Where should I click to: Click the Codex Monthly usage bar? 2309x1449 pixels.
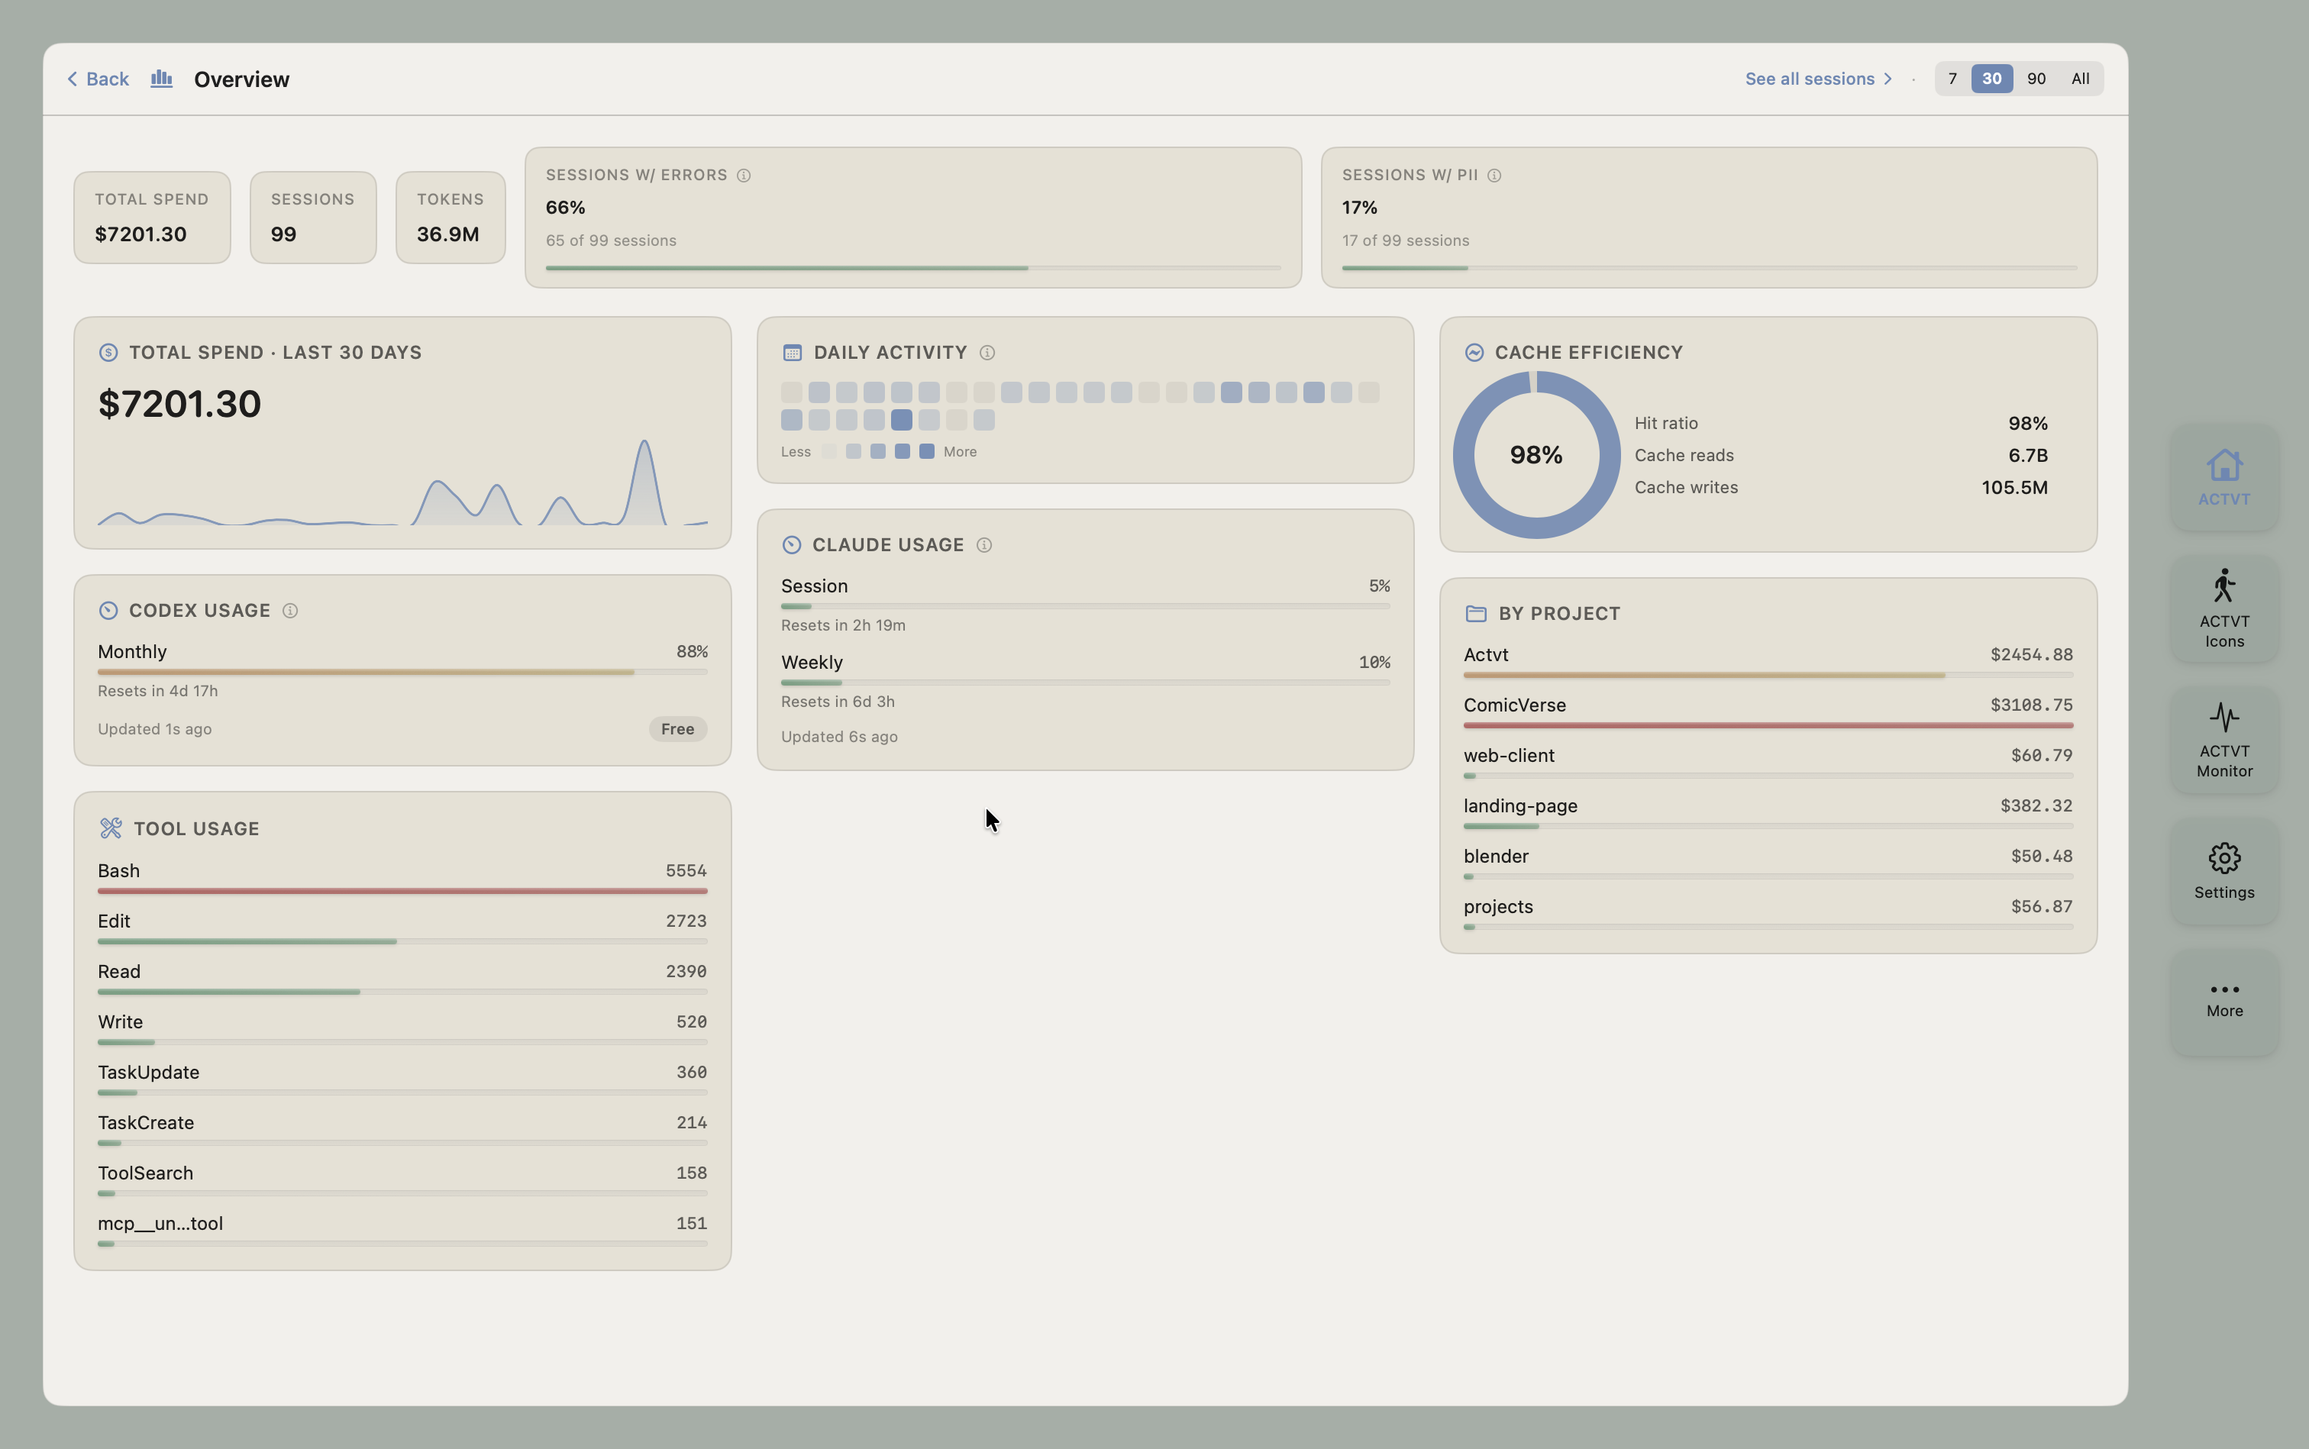coord(402,673)
